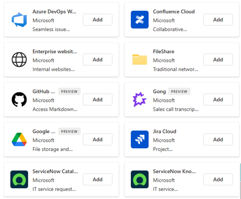
Task: Click 'Microsoft' under Azure DevOps
Action: click(x=44, y=20)
